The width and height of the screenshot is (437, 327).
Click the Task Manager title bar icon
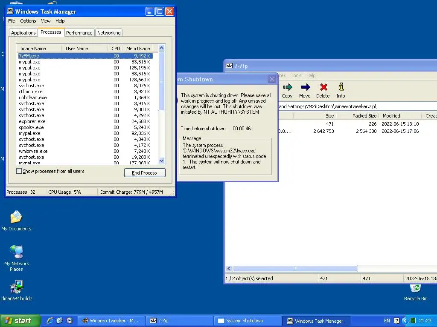pos(10,11)
